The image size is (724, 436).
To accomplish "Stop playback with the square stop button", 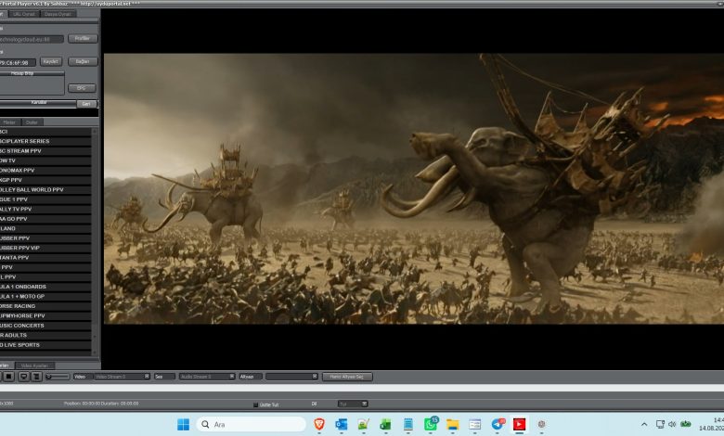I will (8, 377).
